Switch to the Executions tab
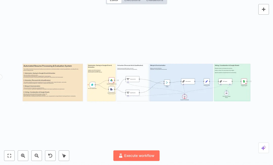 pyautogui.click(x=132, y=1)
